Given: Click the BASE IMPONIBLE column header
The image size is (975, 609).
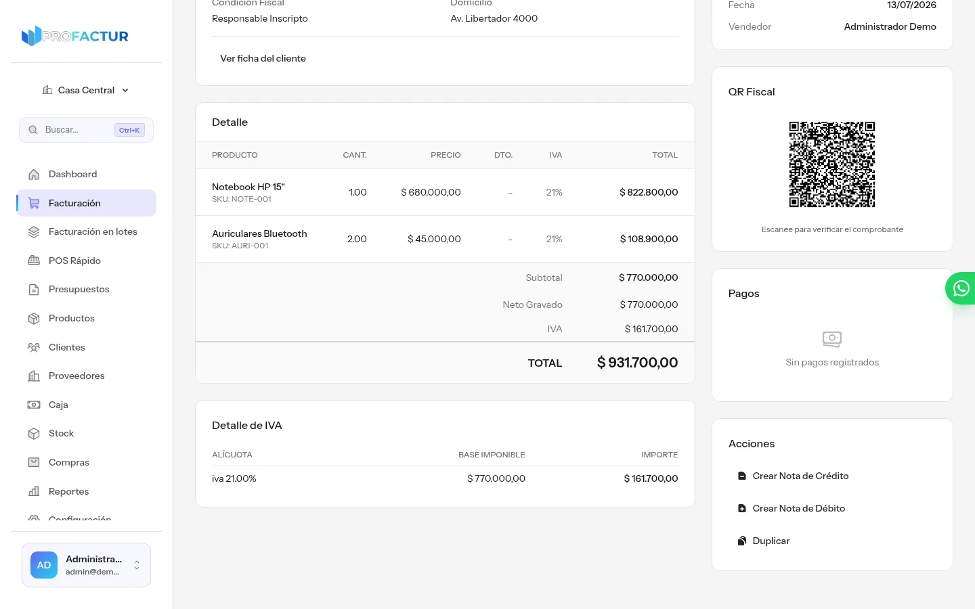Looking at the screenshot, I should click(x=492, y=455).
